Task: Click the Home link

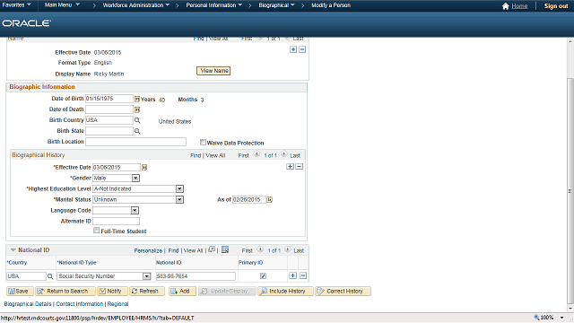Action: pos(519,6)
